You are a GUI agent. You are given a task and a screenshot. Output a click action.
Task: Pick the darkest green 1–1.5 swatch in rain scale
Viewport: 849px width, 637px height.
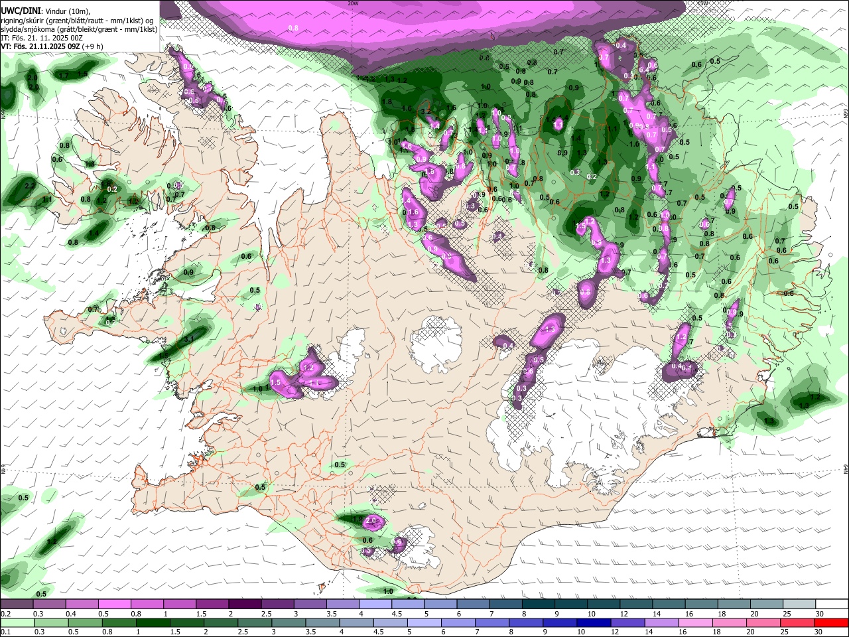tap(153, 622)
